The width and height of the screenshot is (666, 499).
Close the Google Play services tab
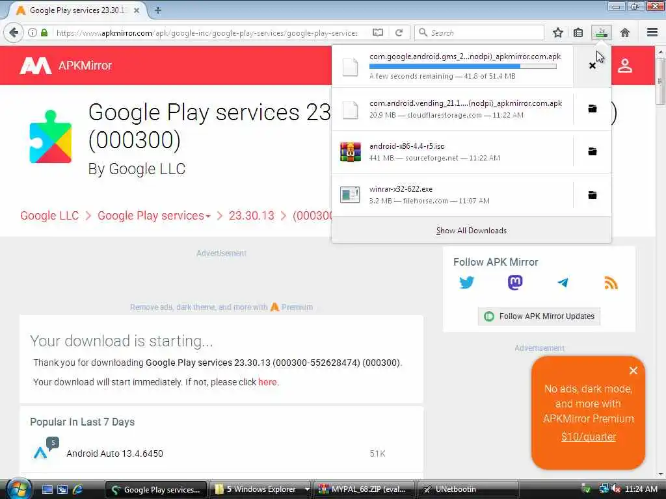tap(137, 10)
